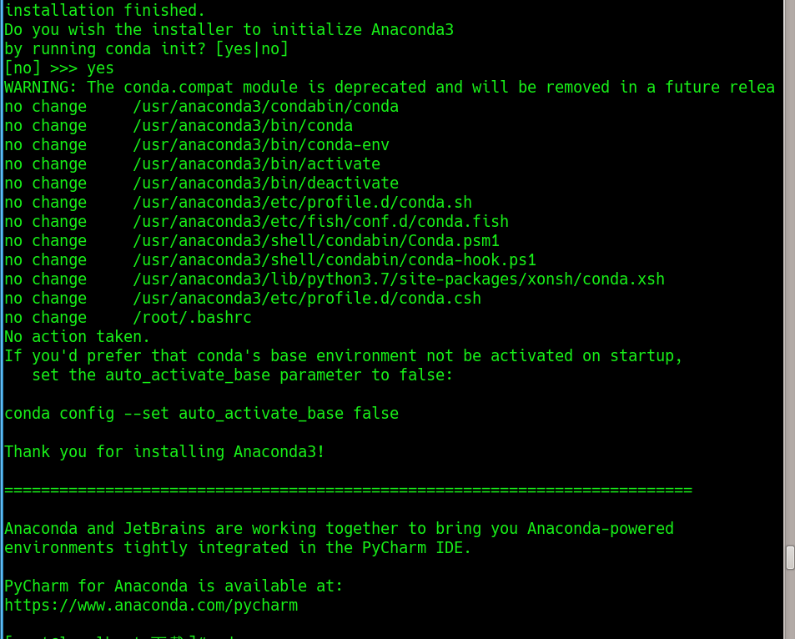Viewport: 795px width, 639px height.
Task: Click the Conda.psm1 path line
Action: [x=315, y=241]
